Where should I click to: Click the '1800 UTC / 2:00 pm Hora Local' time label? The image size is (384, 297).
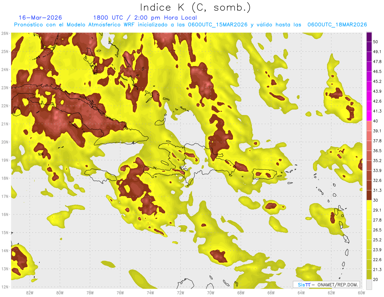(145, 18)
